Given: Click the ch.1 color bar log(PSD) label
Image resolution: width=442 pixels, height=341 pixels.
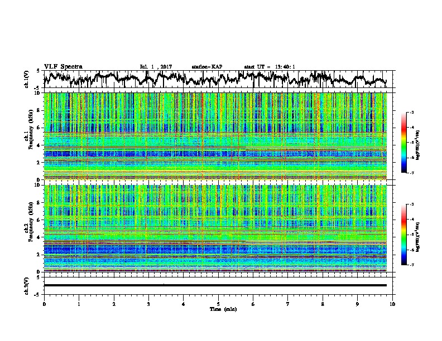Looking at the screenshot, I should coord(417,145).
